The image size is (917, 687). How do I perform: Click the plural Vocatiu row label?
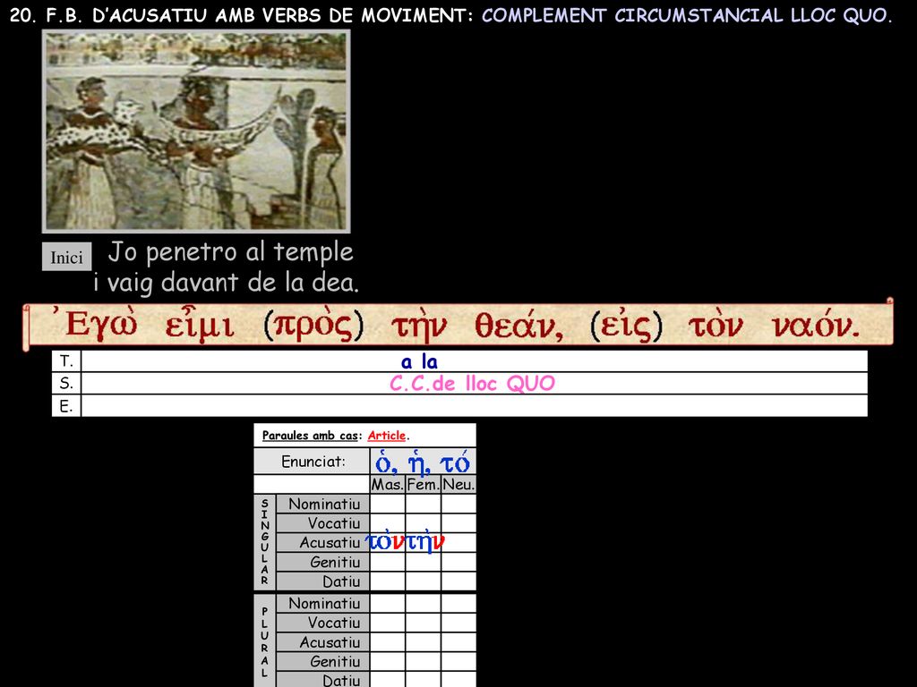[x=322, y=623]
